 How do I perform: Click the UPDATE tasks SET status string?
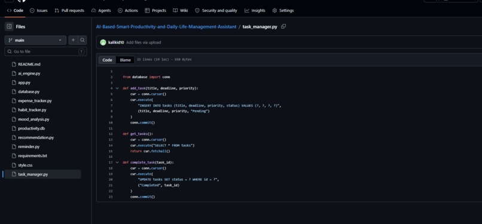click(178, 180)
